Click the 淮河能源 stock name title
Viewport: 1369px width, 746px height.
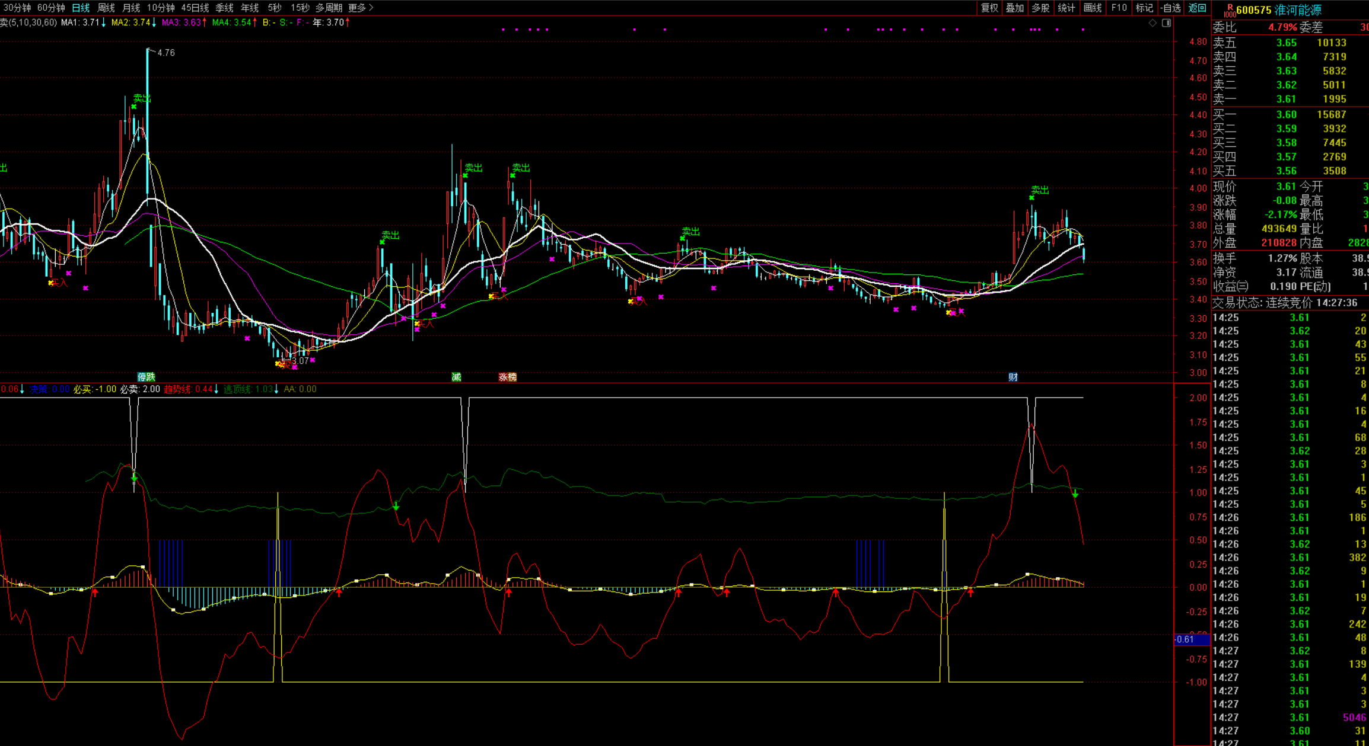pyautogui.click(x=1297, y=11)
